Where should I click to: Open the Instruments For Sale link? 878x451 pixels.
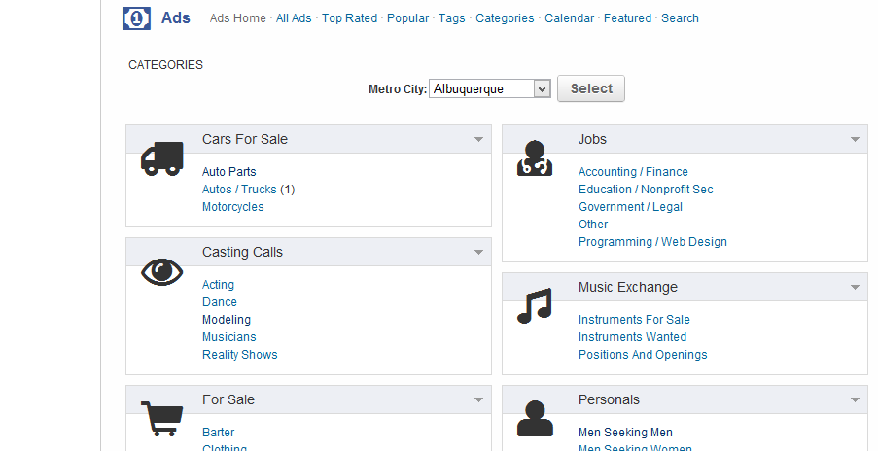[x=634, y=320]
